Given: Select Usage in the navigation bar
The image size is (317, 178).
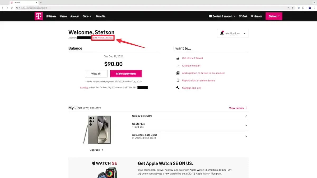Looking at the screenshot, I should pos(63,16).
